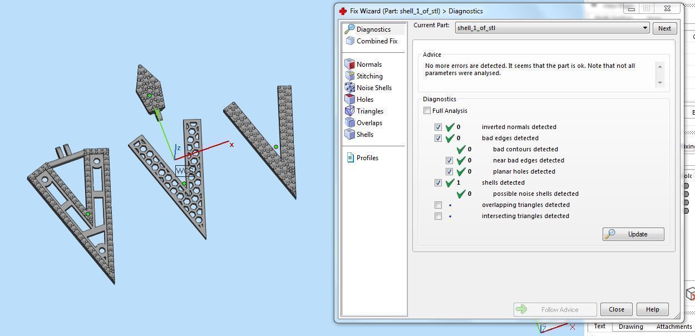Click the 'possible noise shells detected' label
The width and height of the screenshot is (695, 336).
535,194
